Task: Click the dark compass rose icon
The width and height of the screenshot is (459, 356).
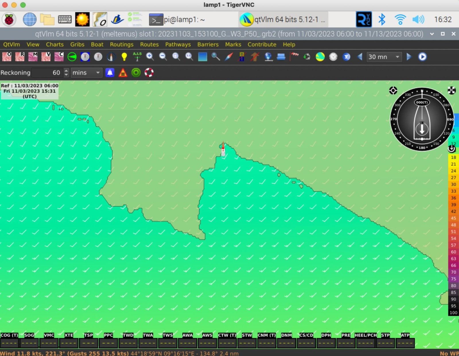Action: (x=111, y=57)
